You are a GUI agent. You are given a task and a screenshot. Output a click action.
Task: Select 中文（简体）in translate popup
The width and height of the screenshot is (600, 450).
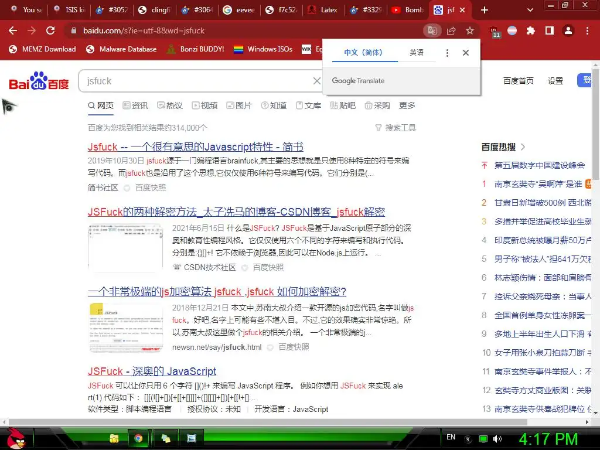pyautogui.click(x=363, y=52)
